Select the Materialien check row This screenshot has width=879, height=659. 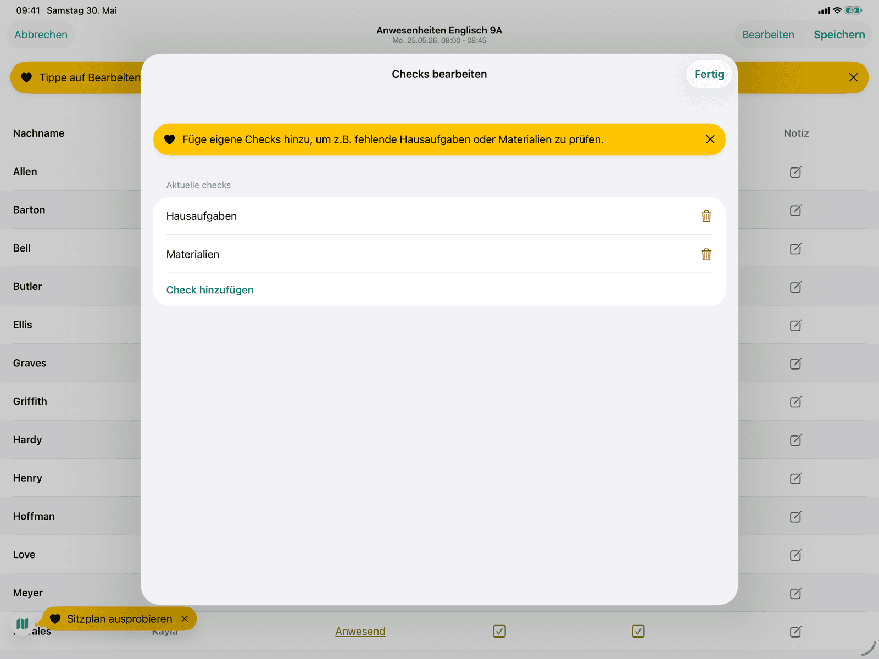click(439, 254)
